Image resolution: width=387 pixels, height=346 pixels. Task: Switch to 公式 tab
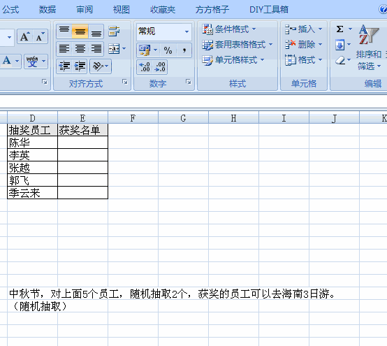pos(10,10)
